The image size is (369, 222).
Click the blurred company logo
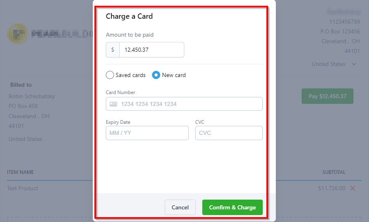click(x=17, y=34)
